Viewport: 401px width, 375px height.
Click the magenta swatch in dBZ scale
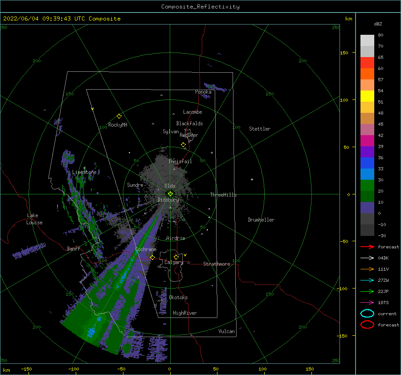pyautogui.click(x=367, y=140)
